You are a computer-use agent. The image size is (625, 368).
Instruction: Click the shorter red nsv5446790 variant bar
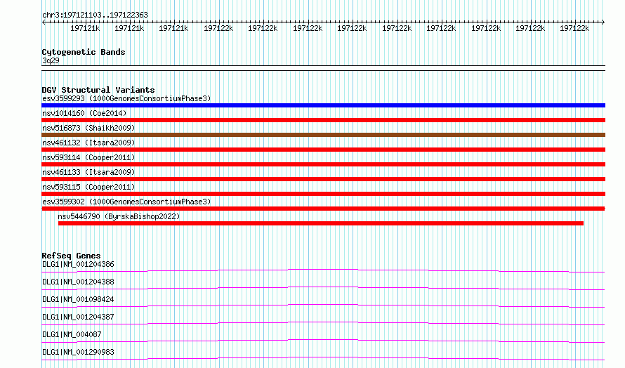tap(321, 223)
